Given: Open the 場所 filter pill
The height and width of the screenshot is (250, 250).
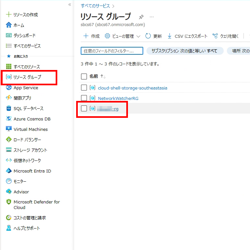Looking at the screenshot, I should 239,51.
